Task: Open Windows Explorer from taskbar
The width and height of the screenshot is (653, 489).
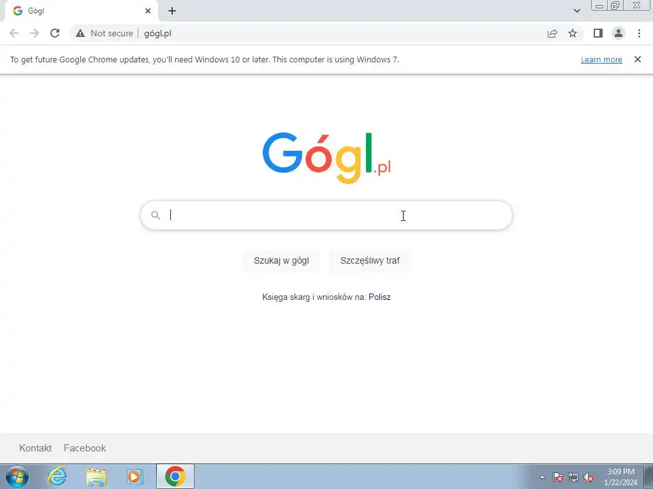Action: pos(96,476)
